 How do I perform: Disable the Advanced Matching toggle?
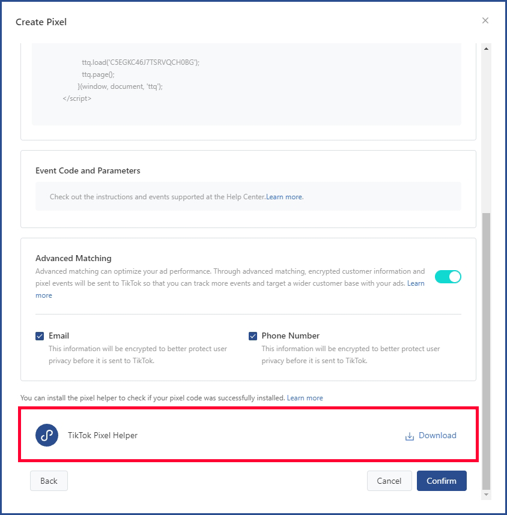point(448,277)
